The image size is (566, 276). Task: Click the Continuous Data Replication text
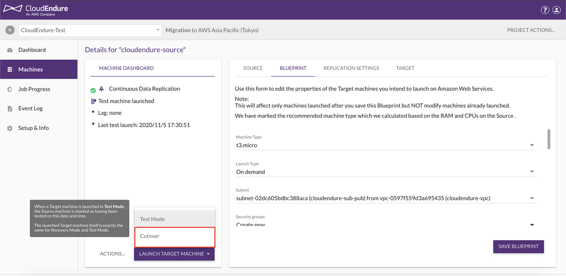[x=144, y=89]
